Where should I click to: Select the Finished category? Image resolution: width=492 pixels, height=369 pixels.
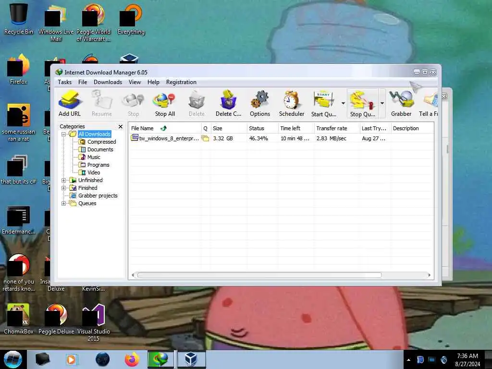pyautogui.click(x=87, y=188)
